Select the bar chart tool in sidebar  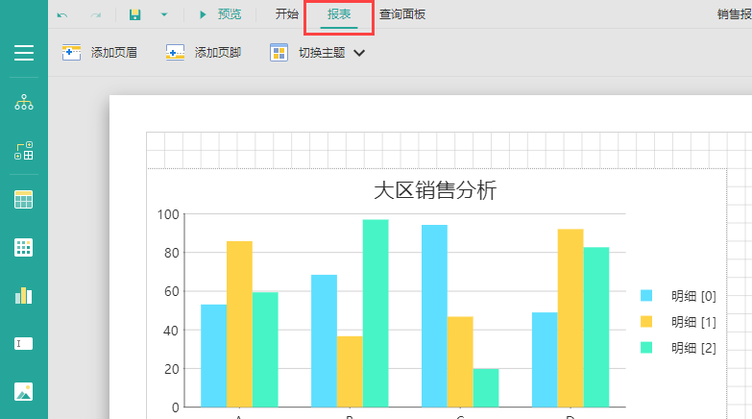[x=24, y=295]
